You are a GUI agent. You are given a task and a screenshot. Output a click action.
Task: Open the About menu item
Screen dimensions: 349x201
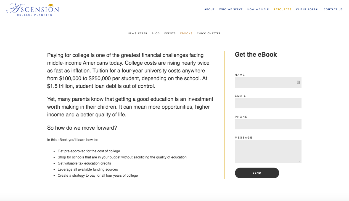[209, 9]
